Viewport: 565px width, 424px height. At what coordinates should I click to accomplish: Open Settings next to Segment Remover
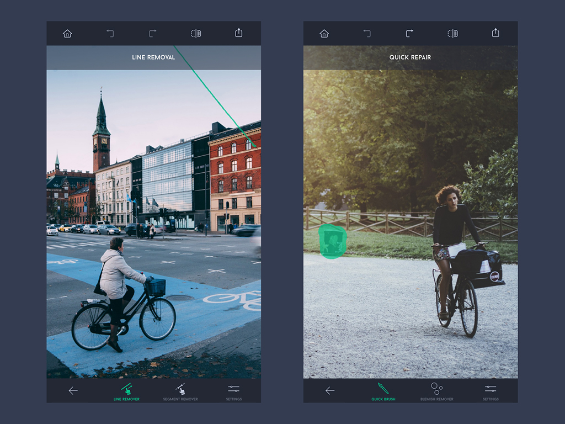(233, 391)
